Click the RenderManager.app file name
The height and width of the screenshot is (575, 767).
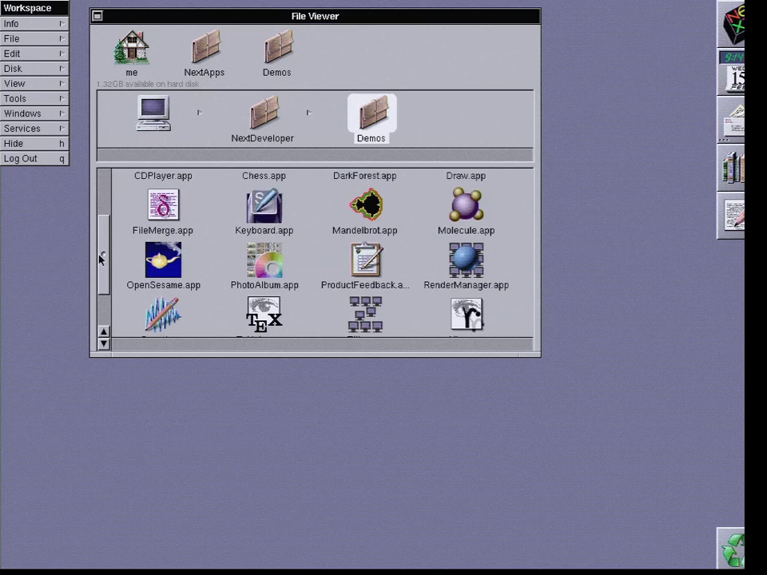click(x=466, y=285)
